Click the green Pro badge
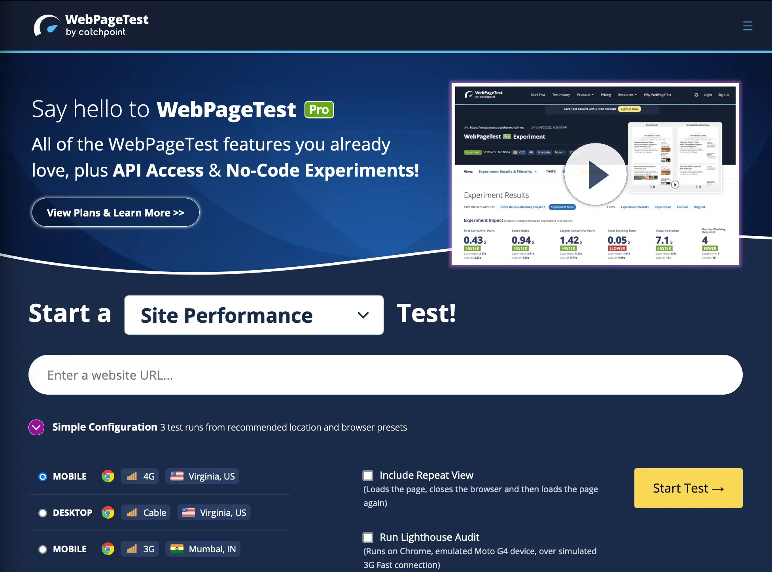 click(319, 110)
